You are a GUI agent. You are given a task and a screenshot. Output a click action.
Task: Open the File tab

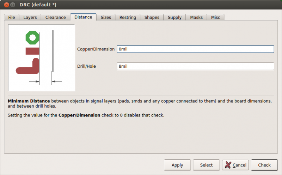point(12,17)
